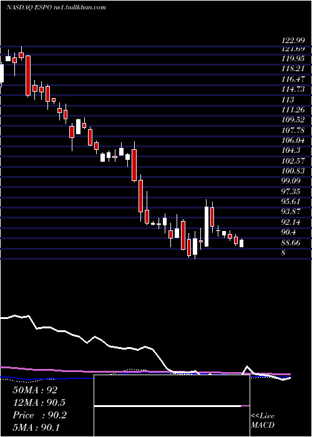The width and height of the screenshot is (312, 437).
Task: Click the 116.47 price axis label
Action: click(x=293, y=79)
